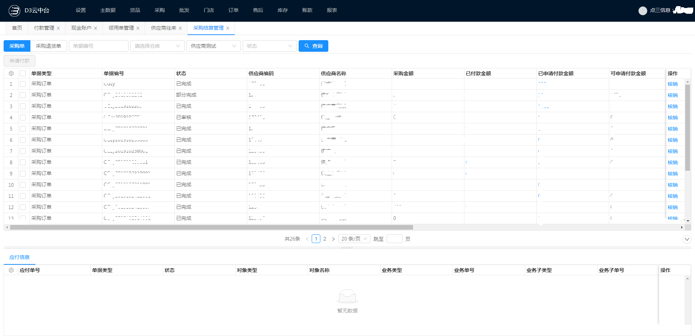Click the D3 cloud platform logo icon

(14, 11)
